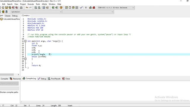Click the compile log scrollbar left arrow
This screenshot has width=190, height=107.
(x=22, y=102)
